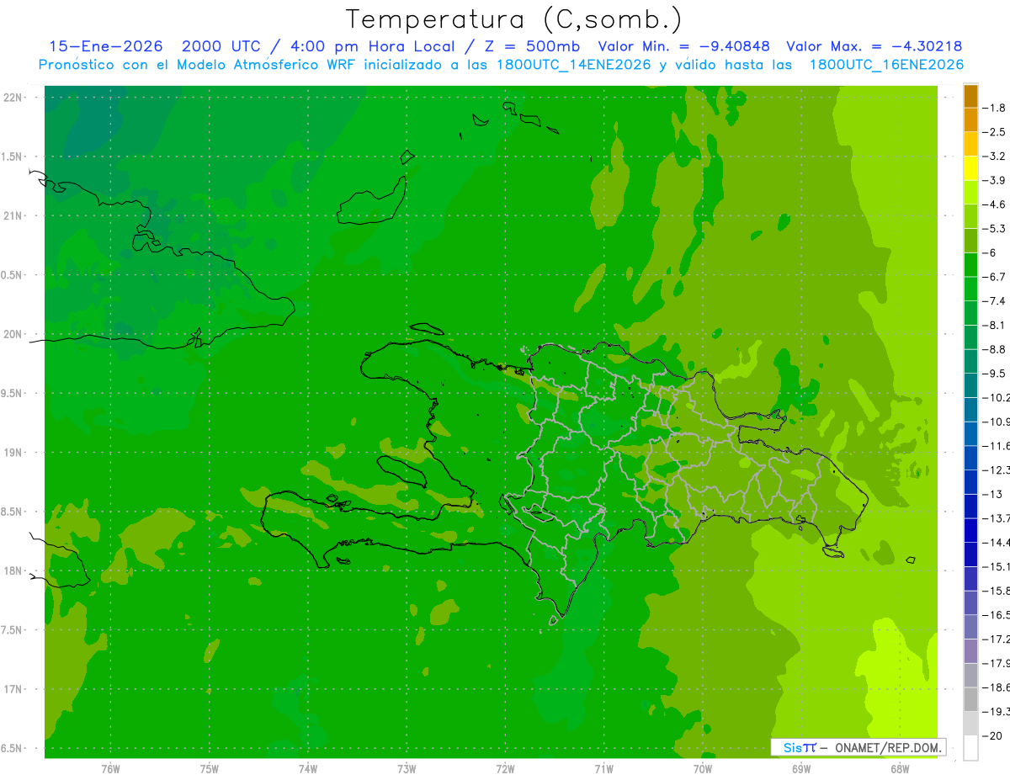This screenshot has width=1010, height=780.
Task: Click the "72W" longitude label
Action: [x=505, y=768]
